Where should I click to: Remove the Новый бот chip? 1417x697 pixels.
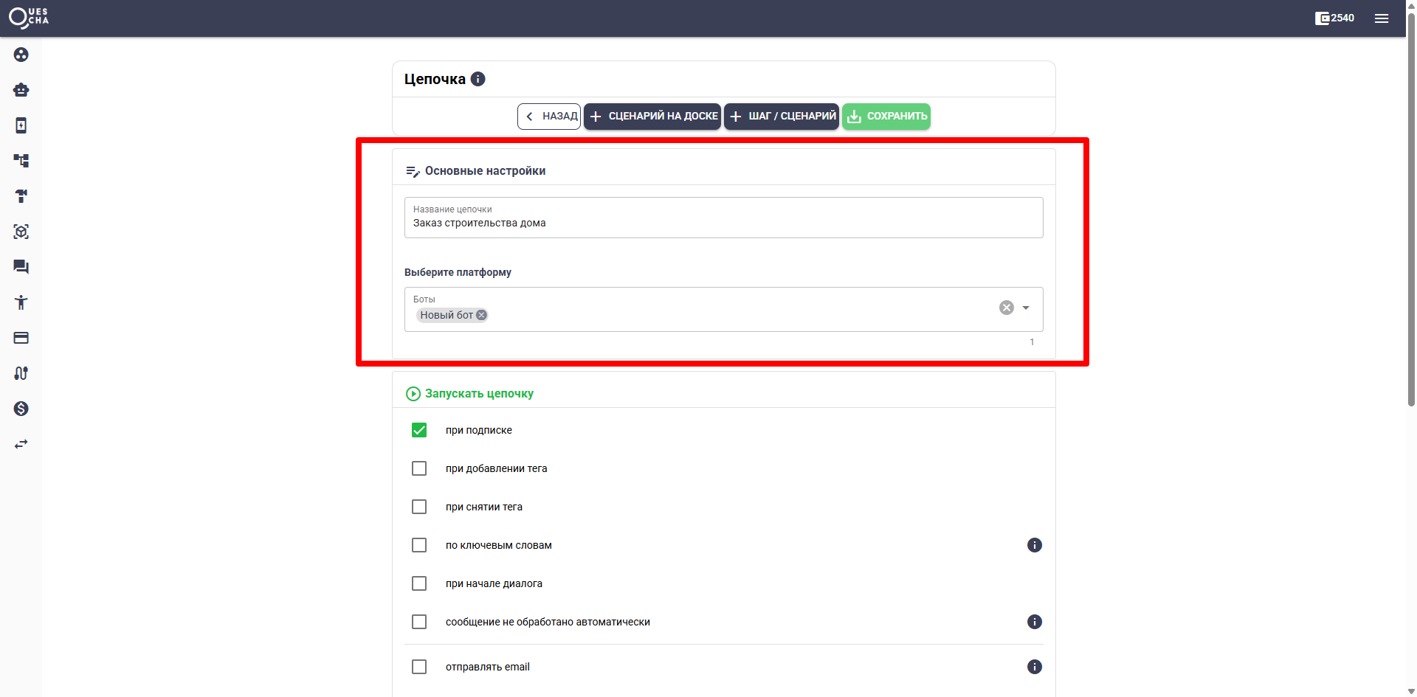[481, 315]
